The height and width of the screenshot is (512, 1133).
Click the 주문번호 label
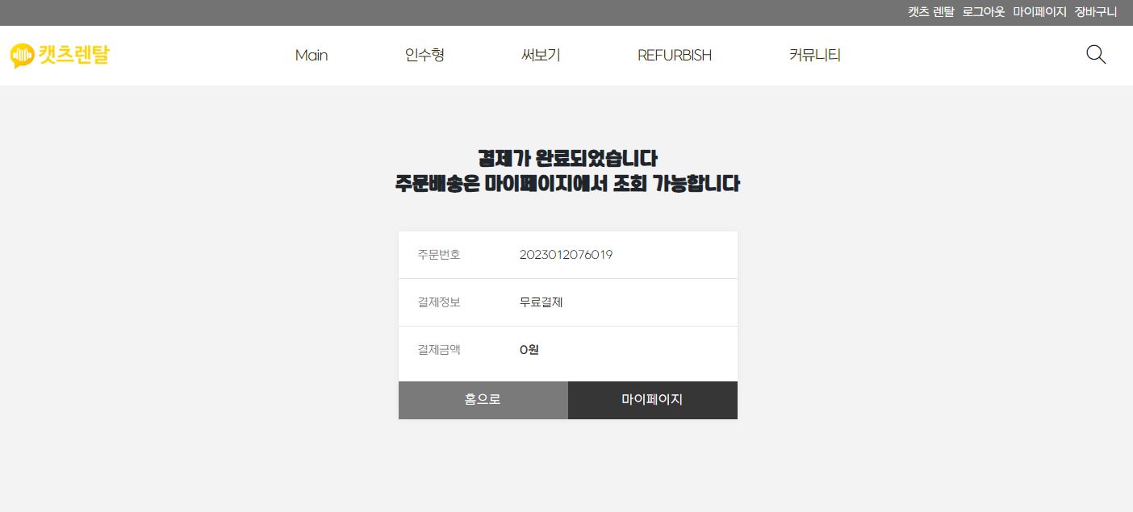point(439,255)
